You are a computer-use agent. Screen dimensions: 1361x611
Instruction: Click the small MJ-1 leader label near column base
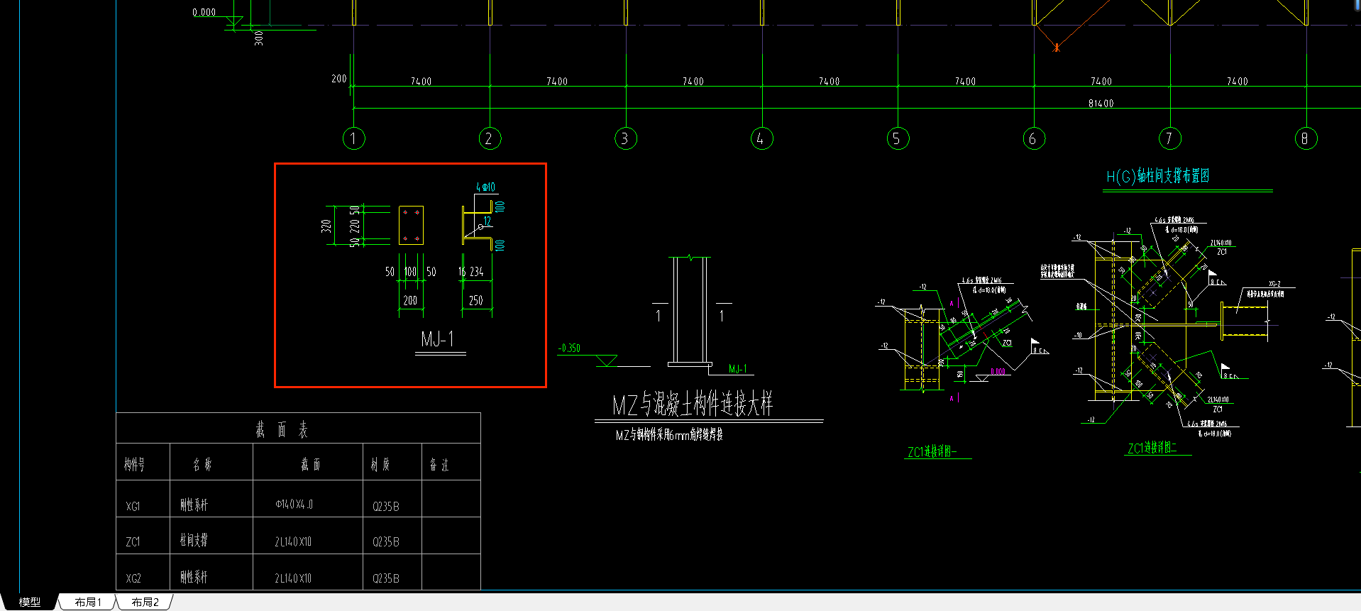click(738, 369)
